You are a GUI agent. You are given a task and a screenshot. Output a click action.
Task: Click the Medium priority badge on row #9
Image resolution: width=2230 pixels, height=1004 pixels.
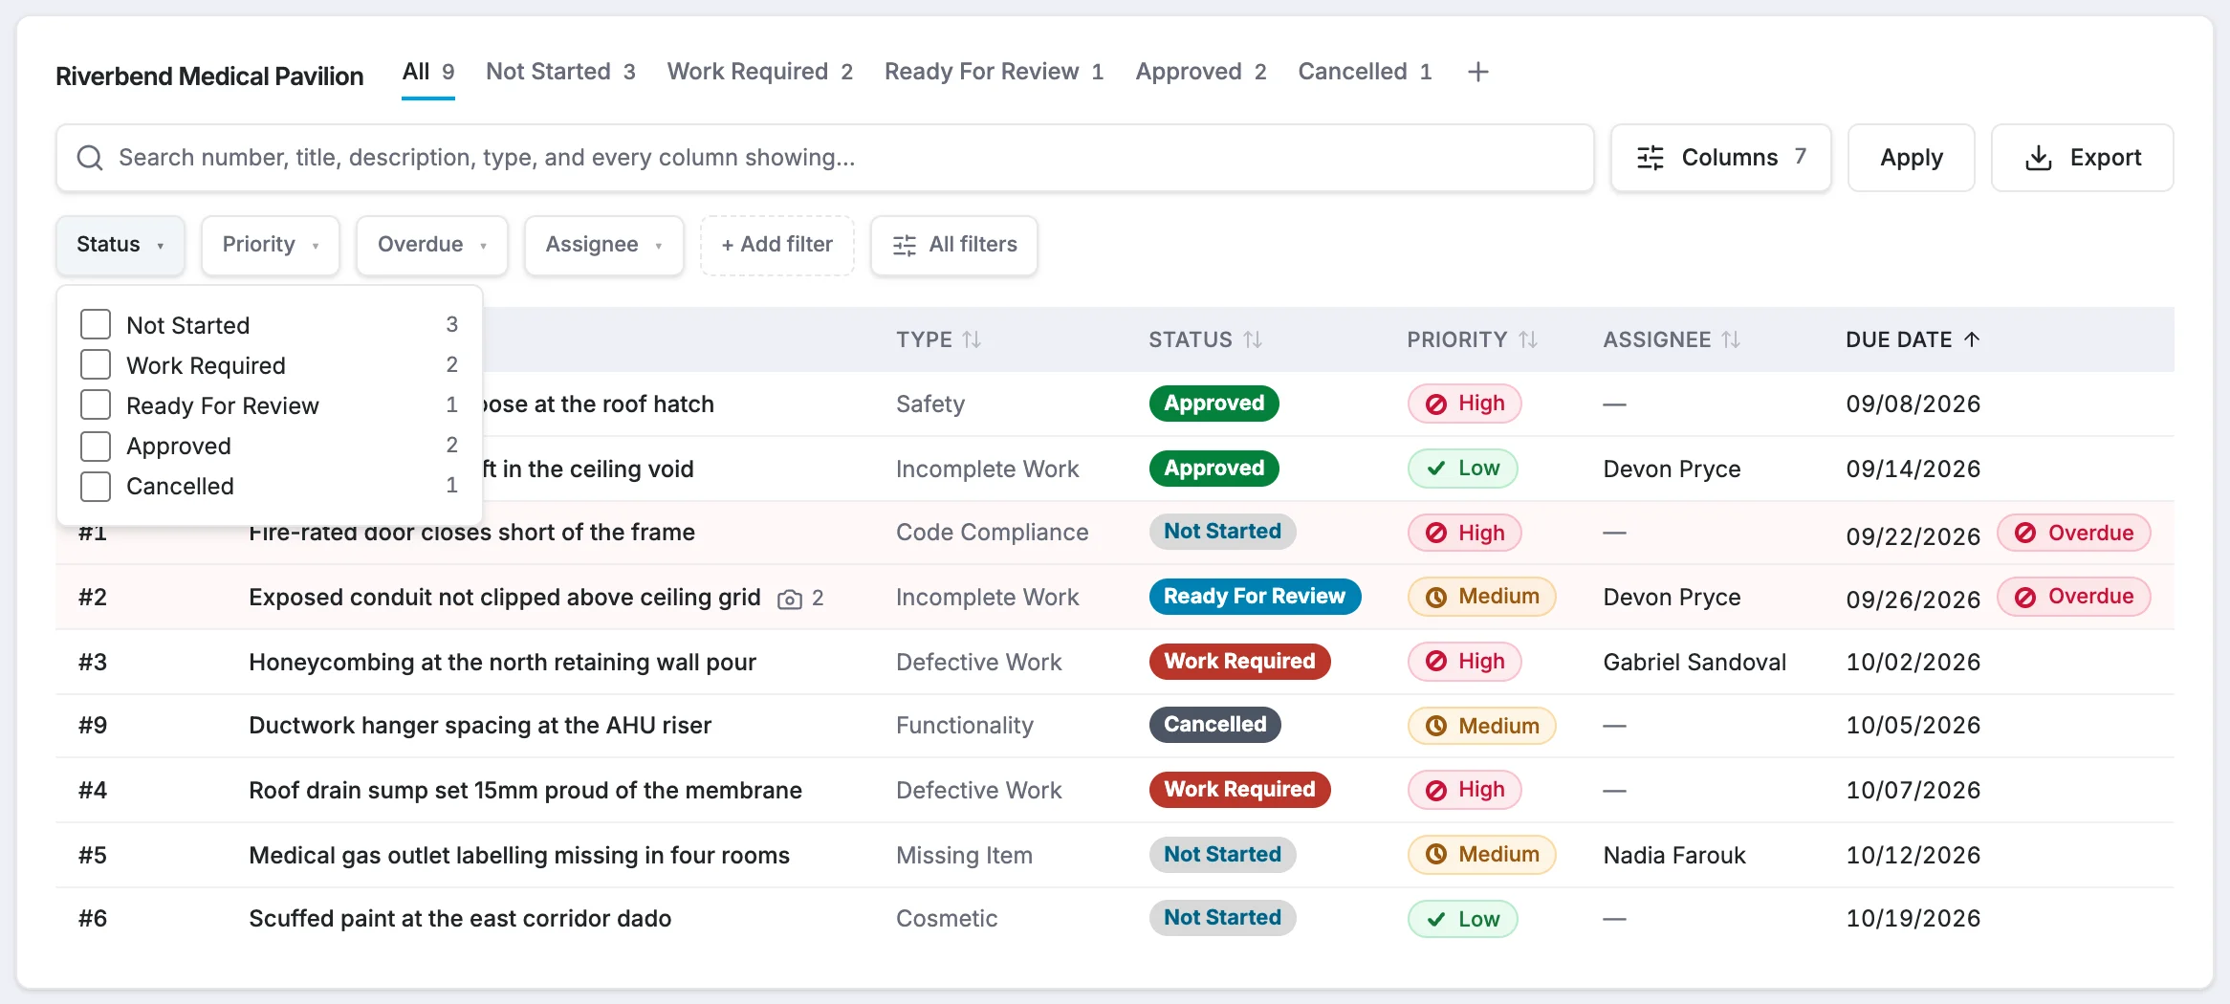[1481, 726]
